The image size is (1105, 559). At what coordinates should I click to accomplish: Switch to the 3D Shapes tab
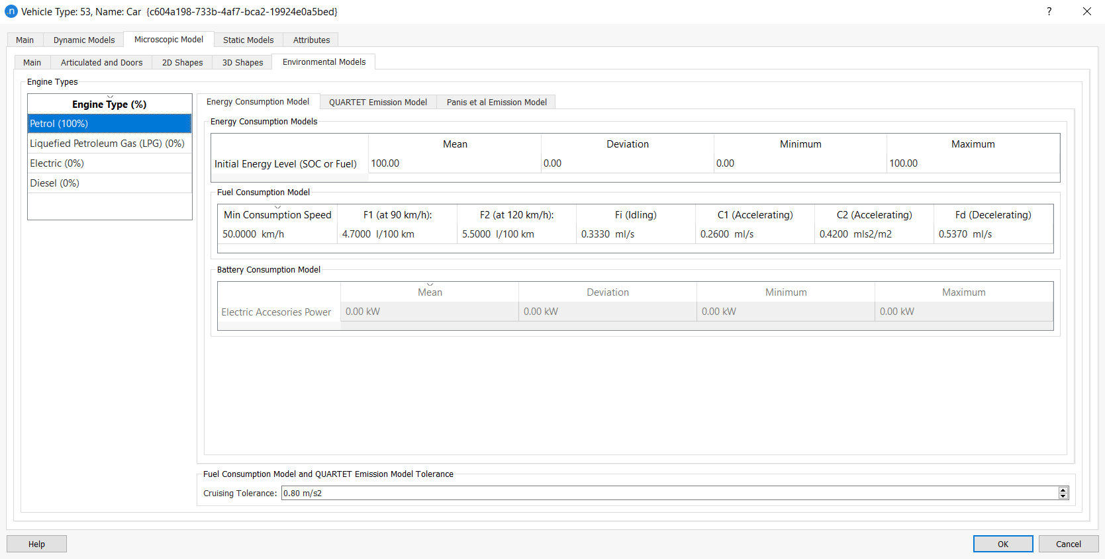pyautogui.click(x=243, y=62)
